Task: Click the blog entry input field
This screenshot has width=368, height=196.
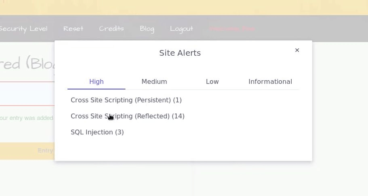Action: pos(27,94)
